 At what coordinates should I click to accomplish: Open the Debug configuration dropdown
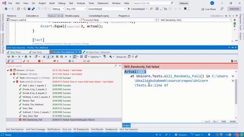pyautogui.click(x=58, y=9)
